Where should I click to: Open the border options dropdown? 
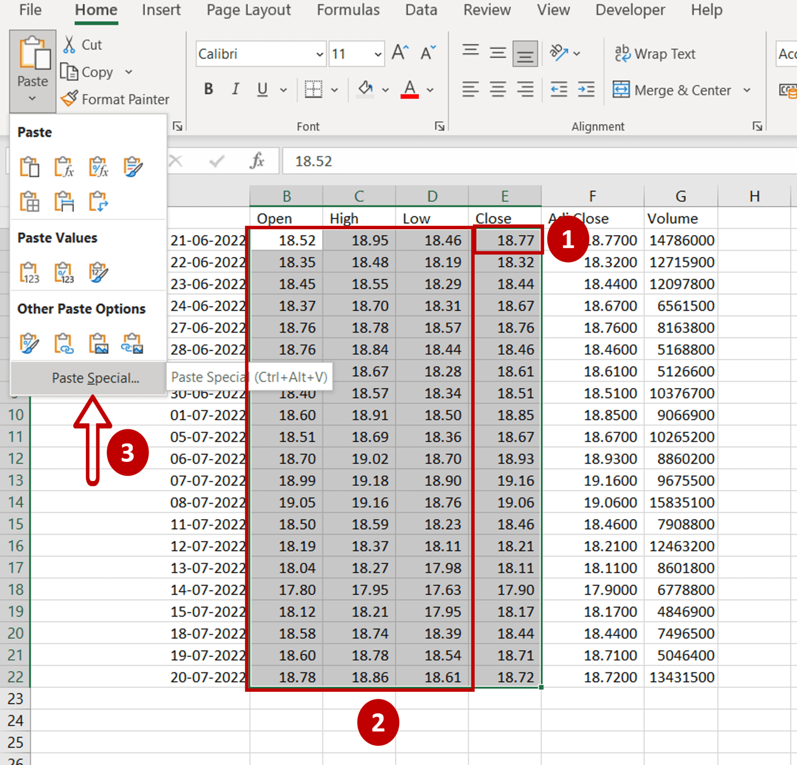click(335, 89)
